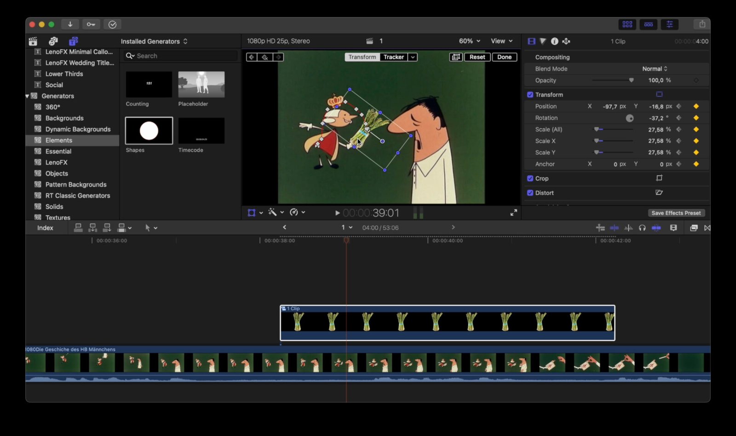
Task: Activate Crop onscreen controls icon in inspector
Action: point(659,178)
